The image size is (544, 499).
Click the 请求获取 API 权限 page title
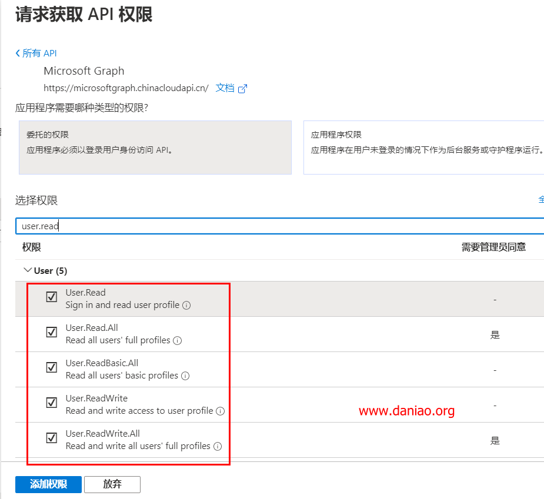tap(84, 15)
